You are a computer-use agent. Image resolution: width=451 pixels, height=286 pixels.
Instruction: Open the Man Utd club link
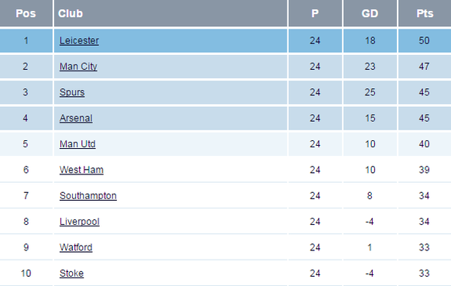tap(77, 144)
